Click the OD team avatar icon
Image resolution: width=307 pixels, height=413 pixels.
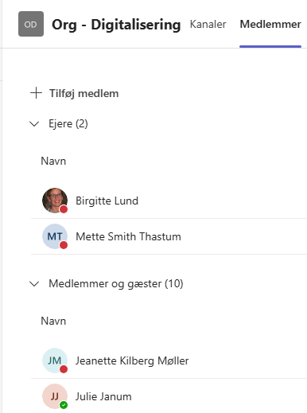click(x=31, y=24)
